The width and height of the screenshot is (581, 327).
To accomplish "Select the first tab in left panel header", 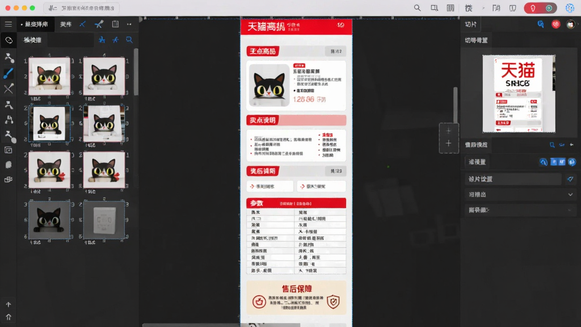I will click(x=35, y=24).
